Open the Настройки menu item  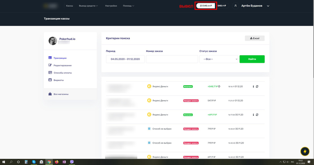click(x=111, y=6)
